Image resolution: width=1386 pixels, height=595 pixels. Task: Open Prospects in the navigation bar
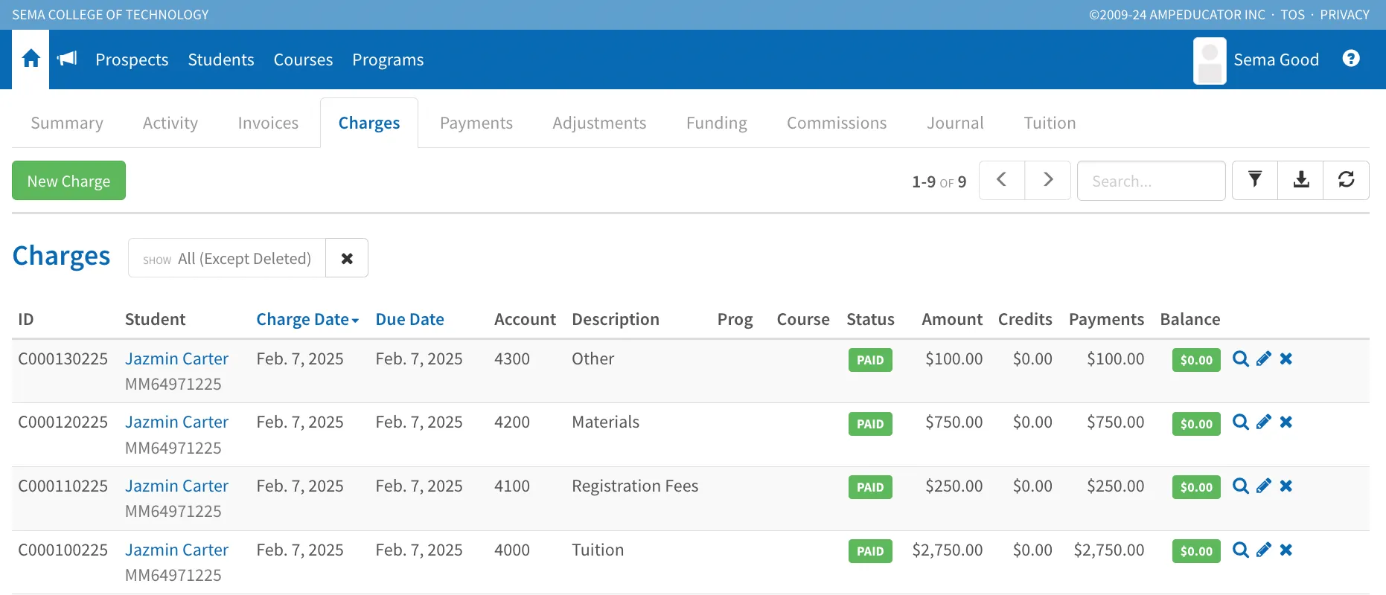(x=132, y=59)
